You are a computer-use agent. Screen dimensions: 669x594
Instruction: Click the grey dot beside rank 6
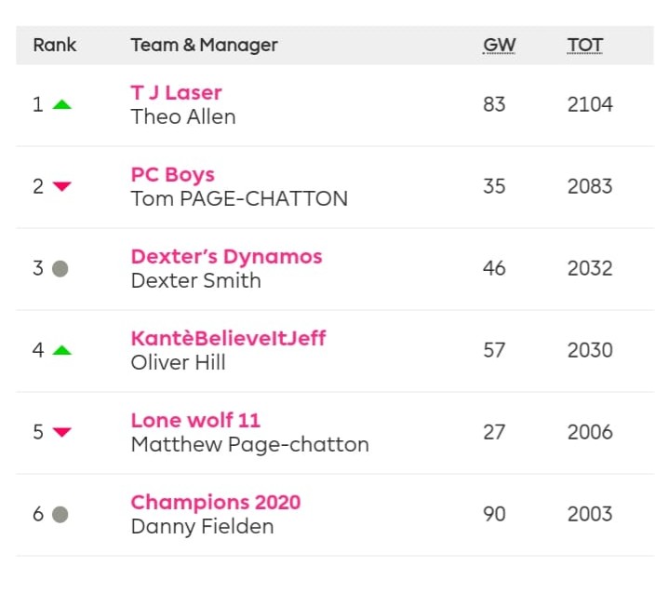[x=60, y=514]
